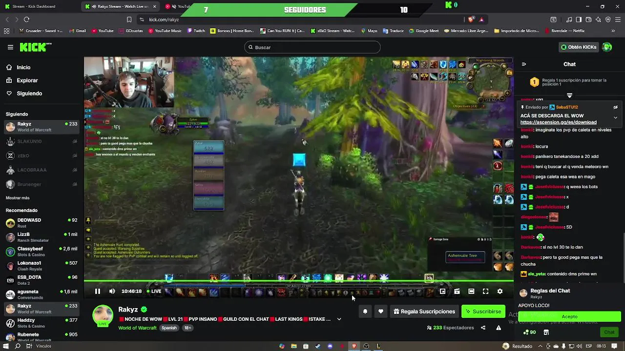
Task: Mute the stream volume
Action: tap(112, 292)
